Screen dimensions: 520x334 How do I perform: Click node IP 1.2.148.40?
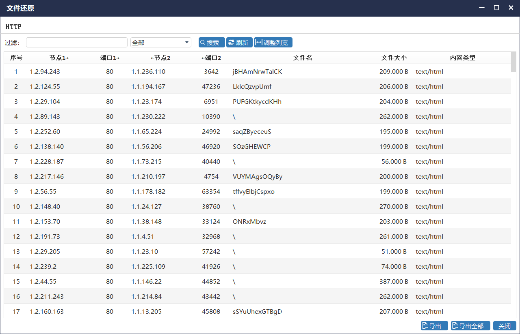tap(45, 207)
